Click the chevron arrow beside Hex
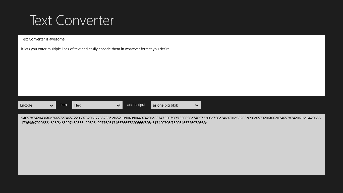This screenshot has height=193, width=343. [x=118, y=105]
